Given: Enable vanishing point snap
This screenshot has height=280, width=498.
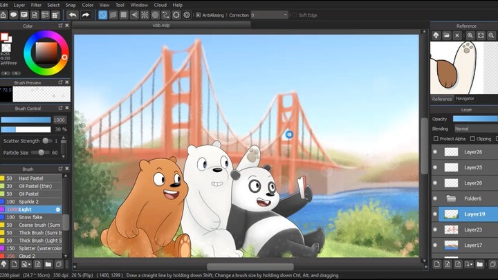Looking at the screenshot, I should [134, 15].
